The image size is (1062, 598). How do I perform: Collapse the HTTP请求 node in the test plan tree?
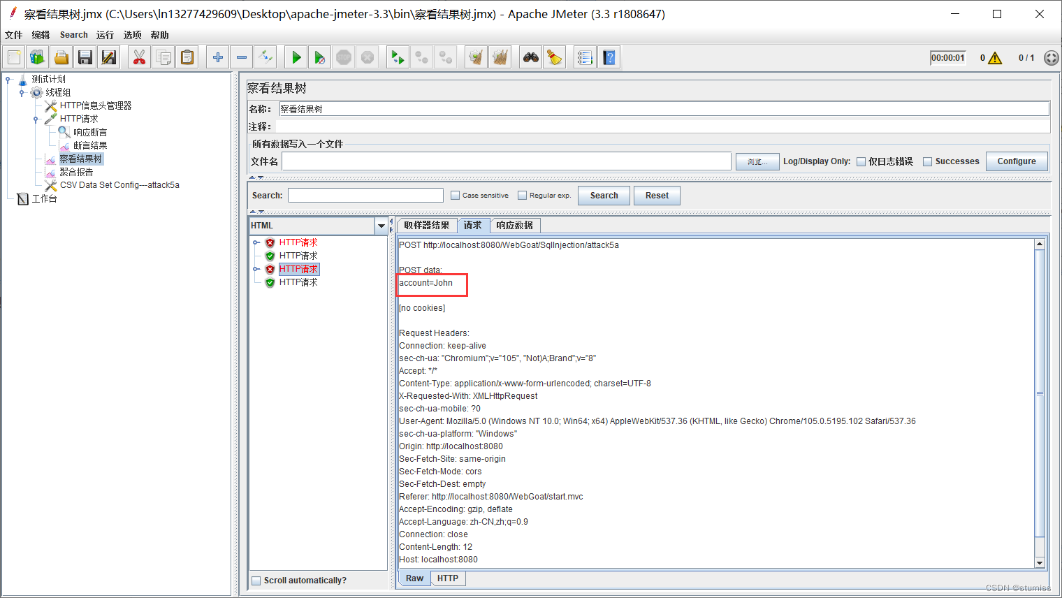click(x=36, y=119)
